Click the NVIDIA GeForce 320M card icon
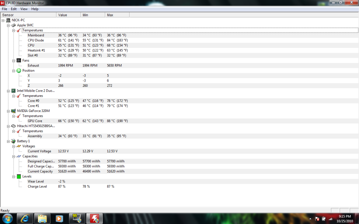 pyautogui.click(x=14, y=111)
